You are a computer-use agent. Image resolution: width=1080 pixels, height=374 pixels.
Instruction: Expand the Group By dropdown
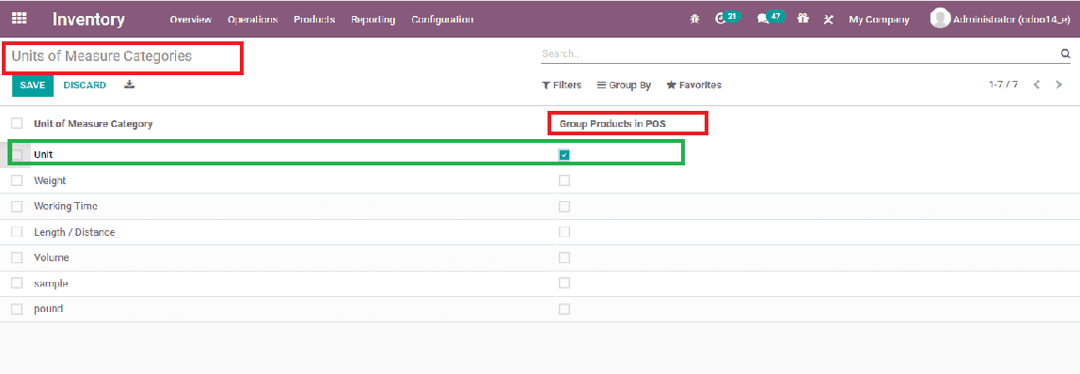[x=624, y=86]
